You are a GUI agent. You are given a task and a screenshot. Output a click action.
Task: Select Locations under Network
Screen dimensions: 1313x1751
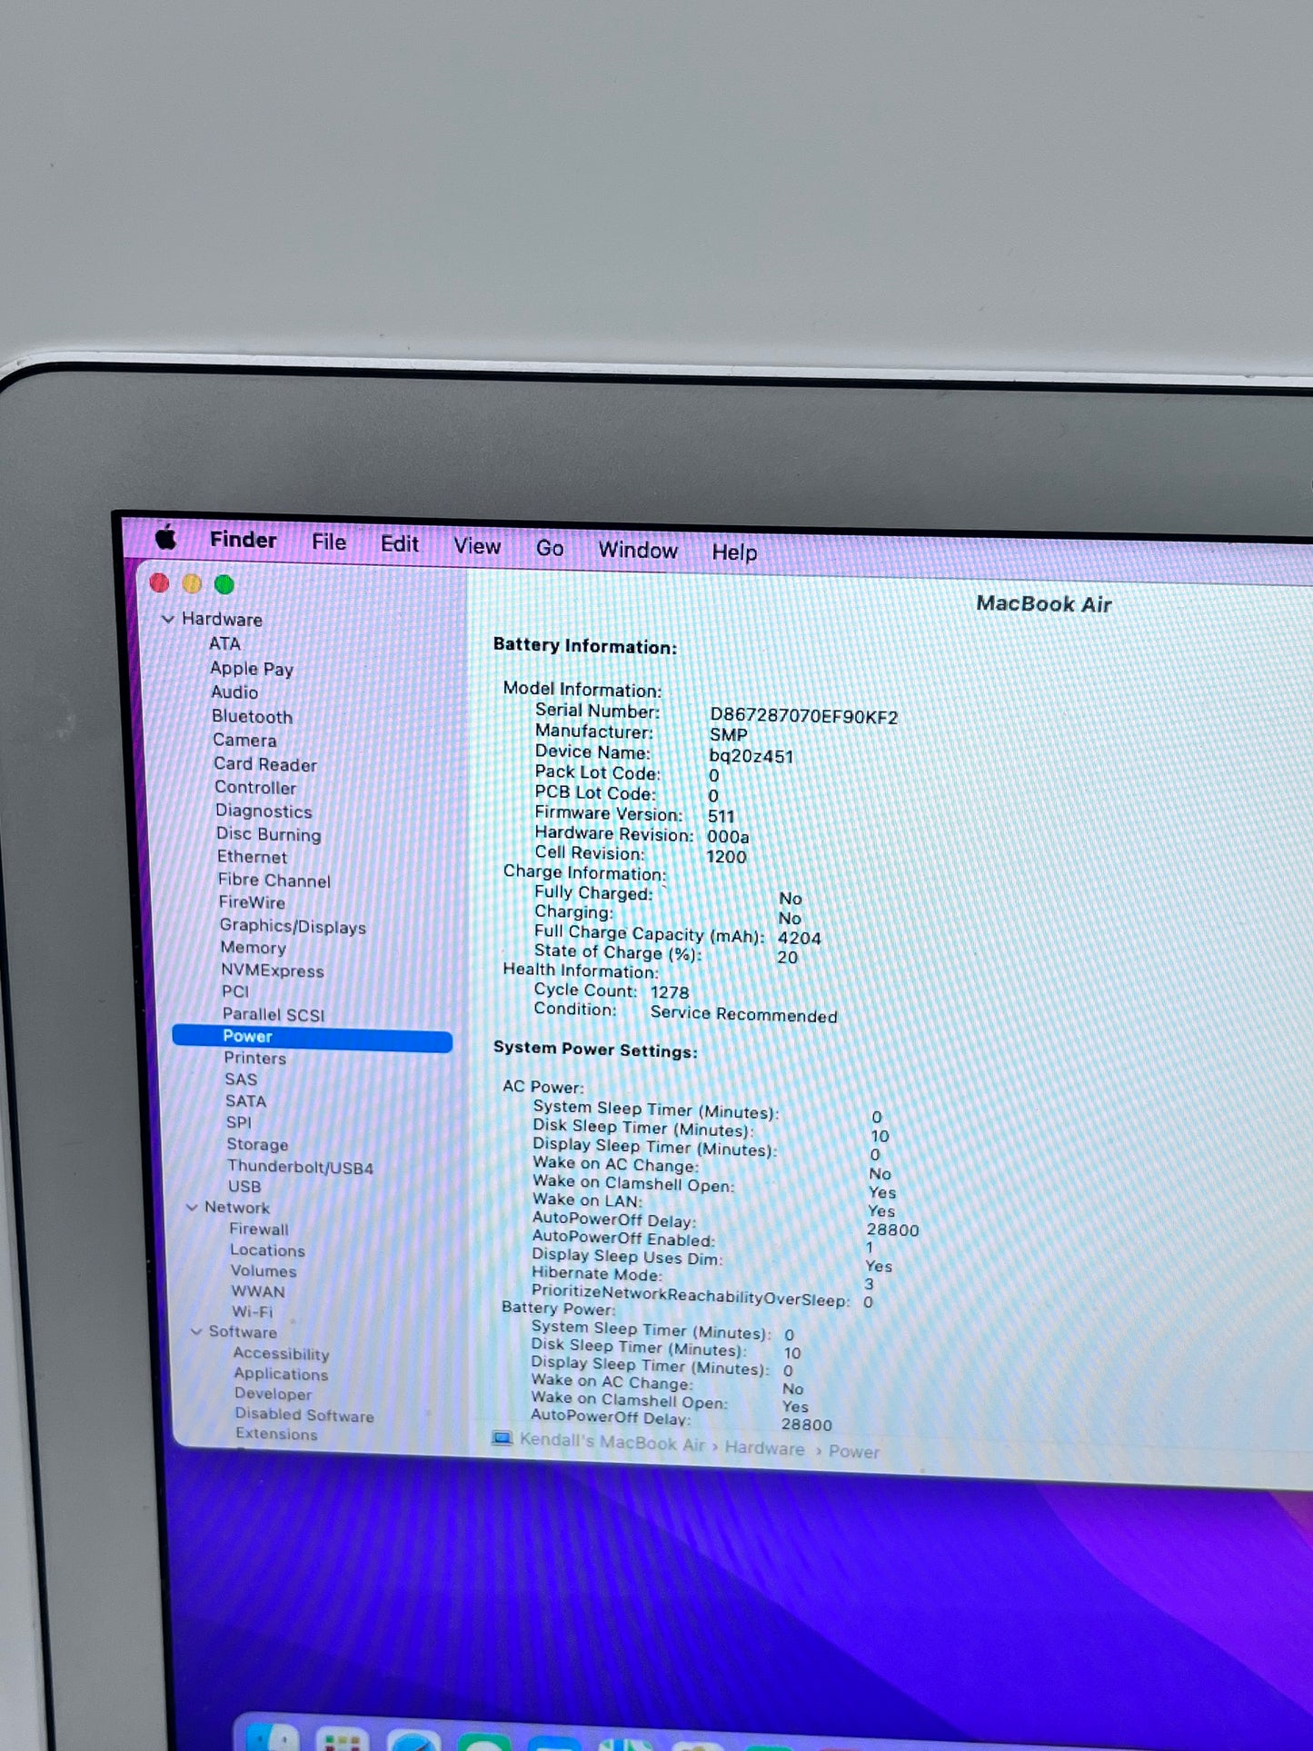point(267,1250)
